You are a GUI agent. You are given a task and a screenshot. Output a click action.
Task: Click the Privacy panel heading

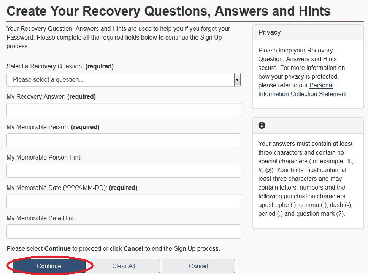click(270, 32)
